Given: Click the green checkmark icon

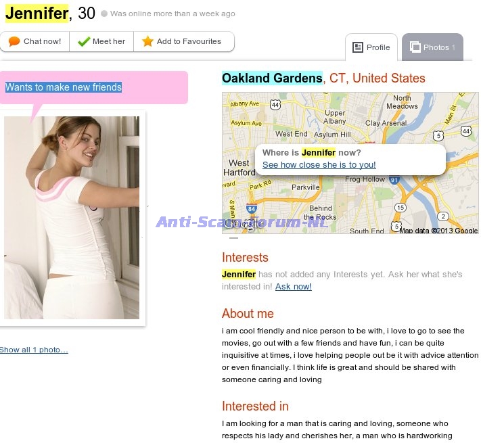Looking at the screenshot, I should tap(84, 41).
